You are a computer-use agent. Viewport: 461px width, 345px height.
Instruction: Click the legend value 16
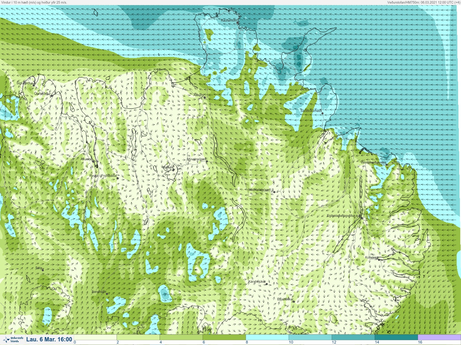click(420, 342)
